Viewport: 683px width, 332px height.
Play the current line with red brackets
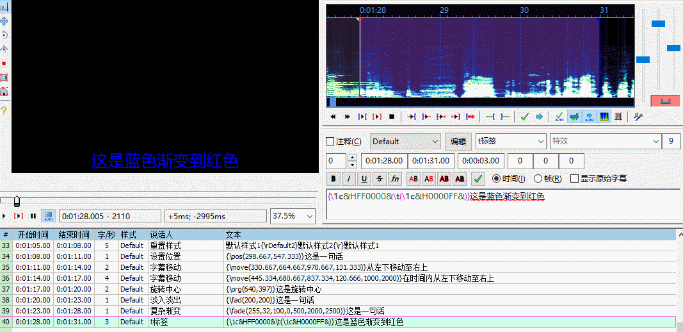coord(377,117)
